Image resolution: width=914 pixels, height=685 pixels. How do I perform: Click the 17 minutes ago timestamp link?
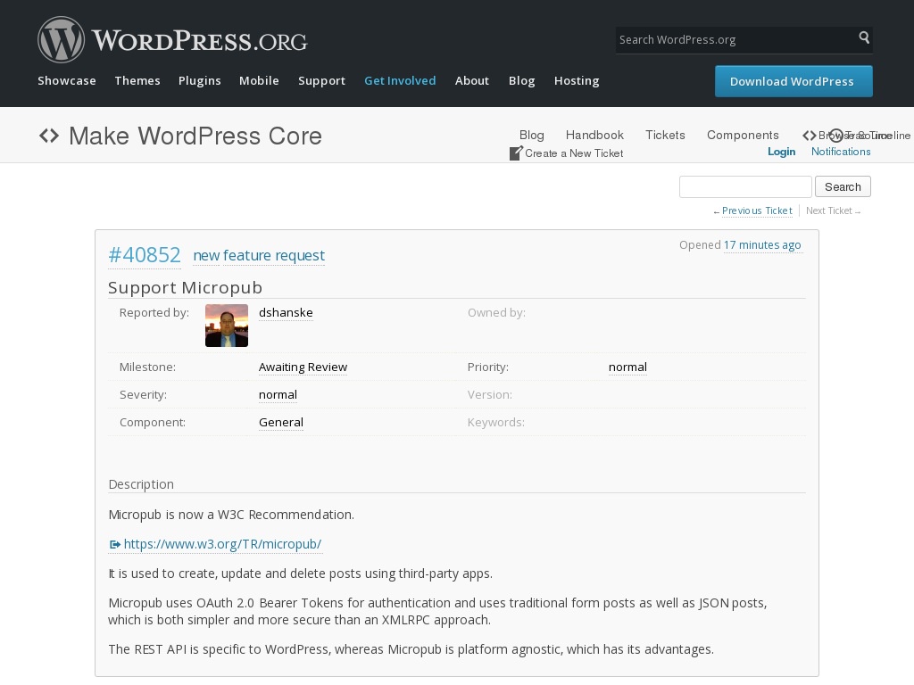click(x=762, y=245)
